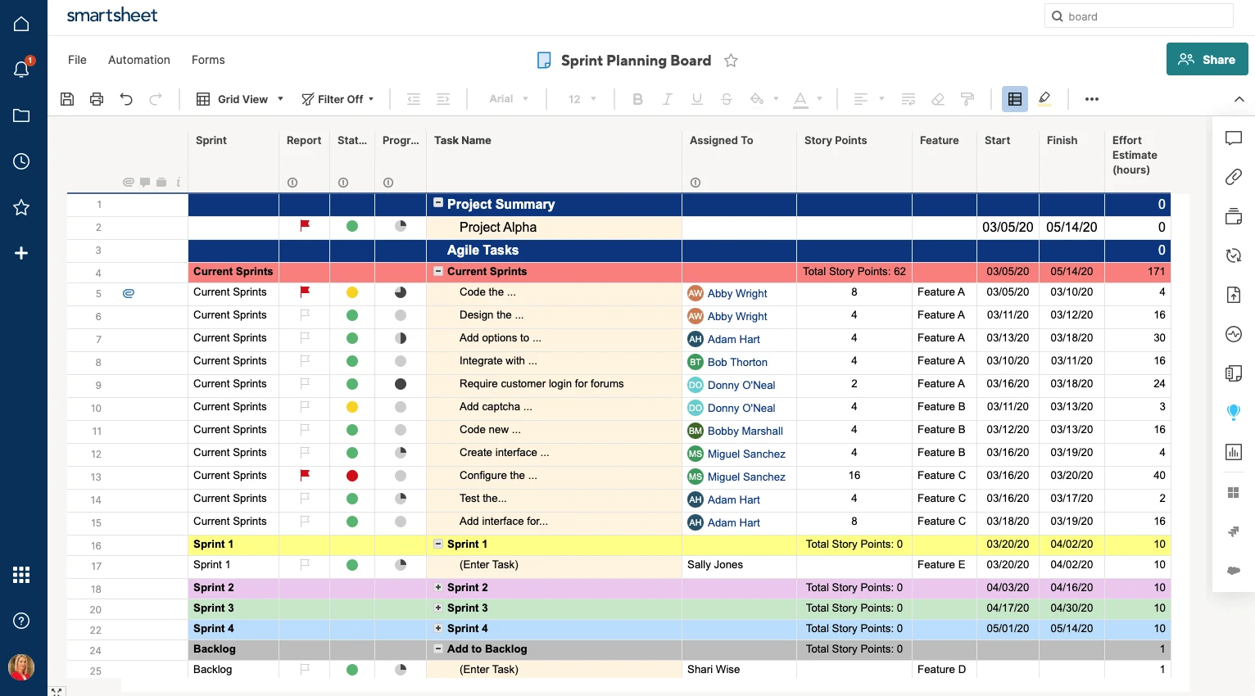Open the Attachments panel
1255x696 pixels.
(1234, 177)
